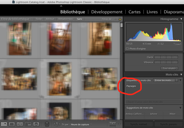Screen dimensions: 184x128
Task: Open survey view mode
Action: click(28, 124)
